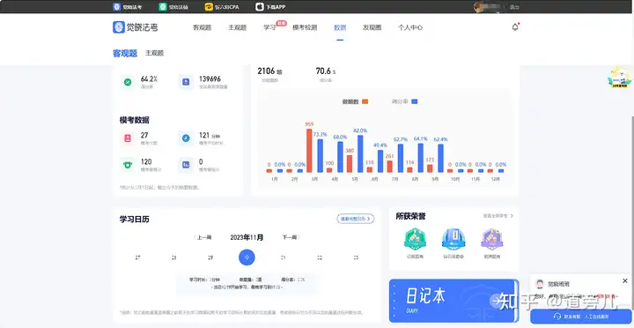Click the clock icon beside 121 分钟
634x328 pixels.
click(x=186, y=138)
